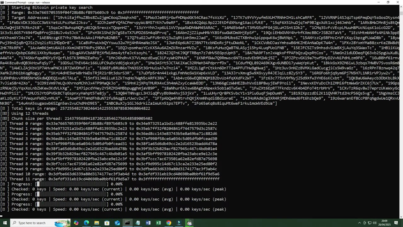The height and width of the screenshot is (227, 403).
Task: Open the clock showing 20:09
Action: (x=384, y=223)
